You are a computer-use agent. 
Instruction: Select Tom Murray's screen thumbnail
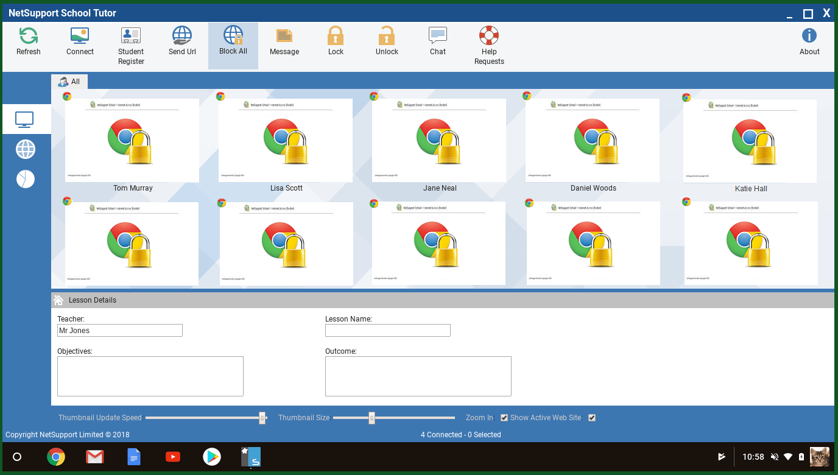132,141
